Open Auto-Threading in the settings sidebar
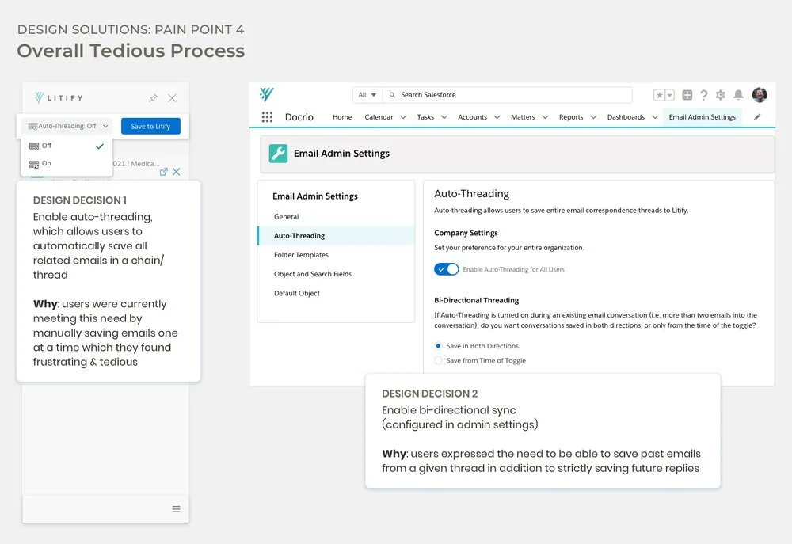 point(336,236)
